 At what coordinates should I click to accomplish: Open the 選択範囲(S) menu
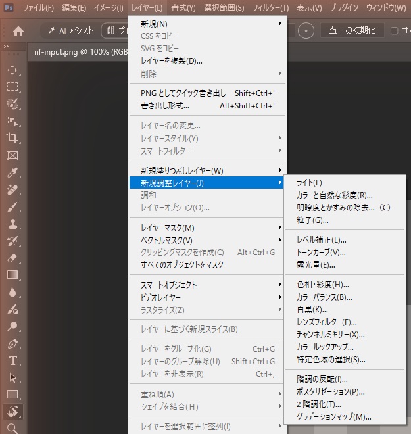(224, 8)
